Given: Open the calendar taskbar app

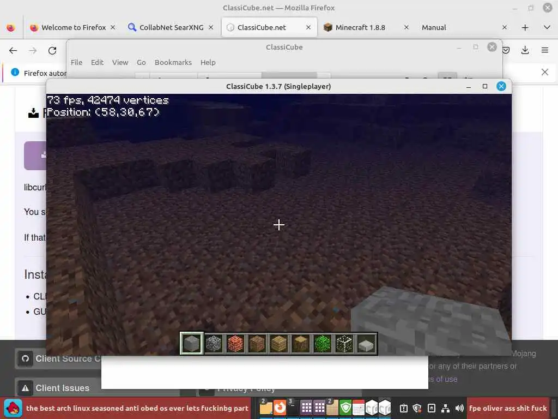Looking at the screenshot, I should point(359,408).
